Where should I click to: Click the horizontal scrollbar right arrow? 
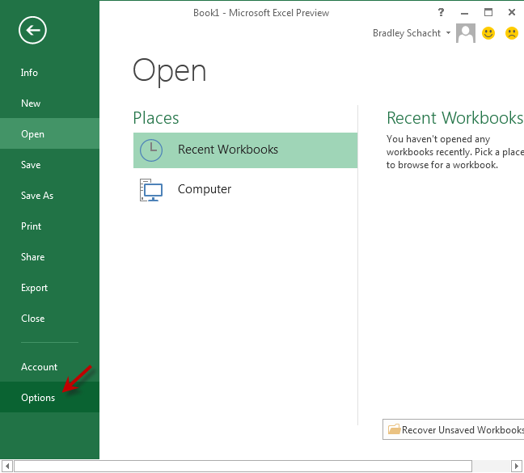(x=517, y=466)
